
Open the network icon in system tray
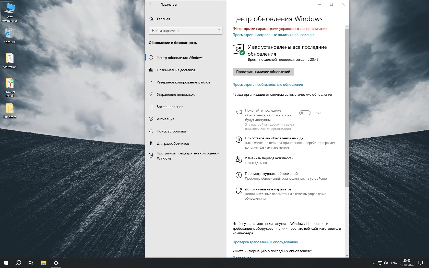point(380,263)
